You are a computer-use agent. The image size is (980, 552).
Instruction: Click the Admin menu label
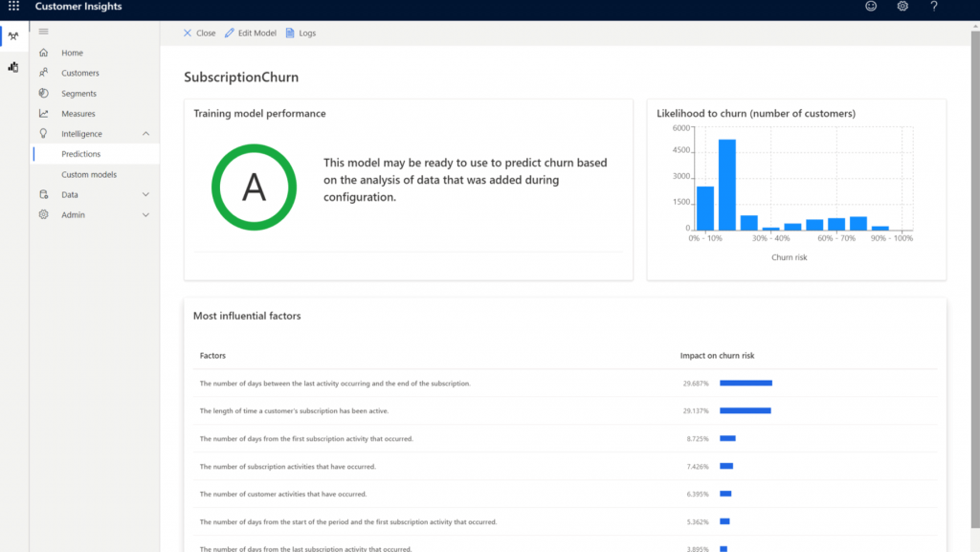coord(73,215)
